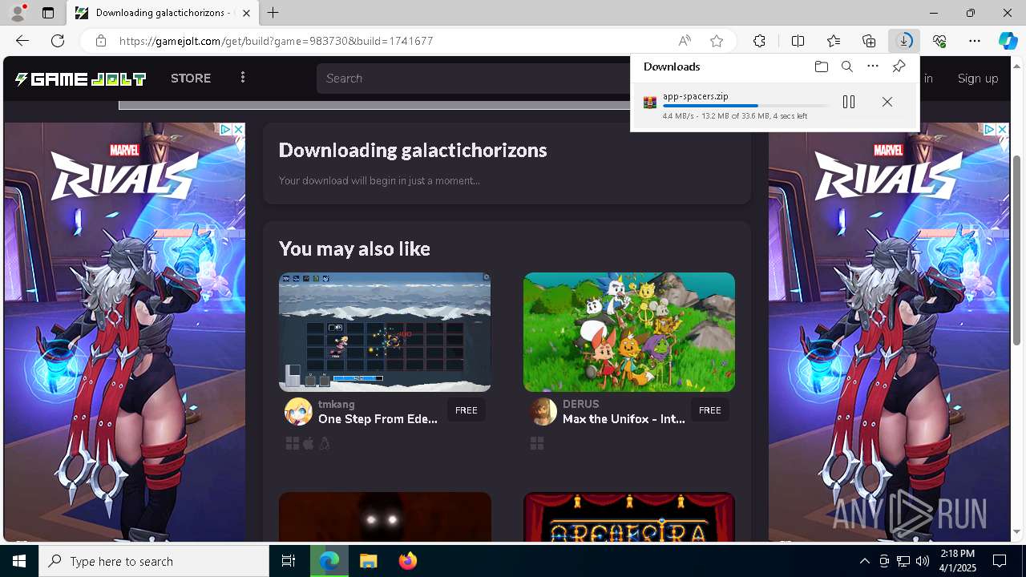Screen dimensions: 1026x577
Task: Click the left Marvel Rivals ad banner
Action: [x=125, y=333]
